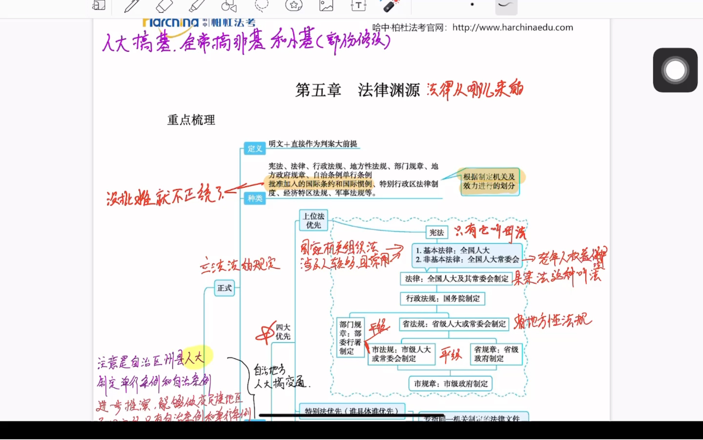Select the Highlighter tool

(196, 5)
